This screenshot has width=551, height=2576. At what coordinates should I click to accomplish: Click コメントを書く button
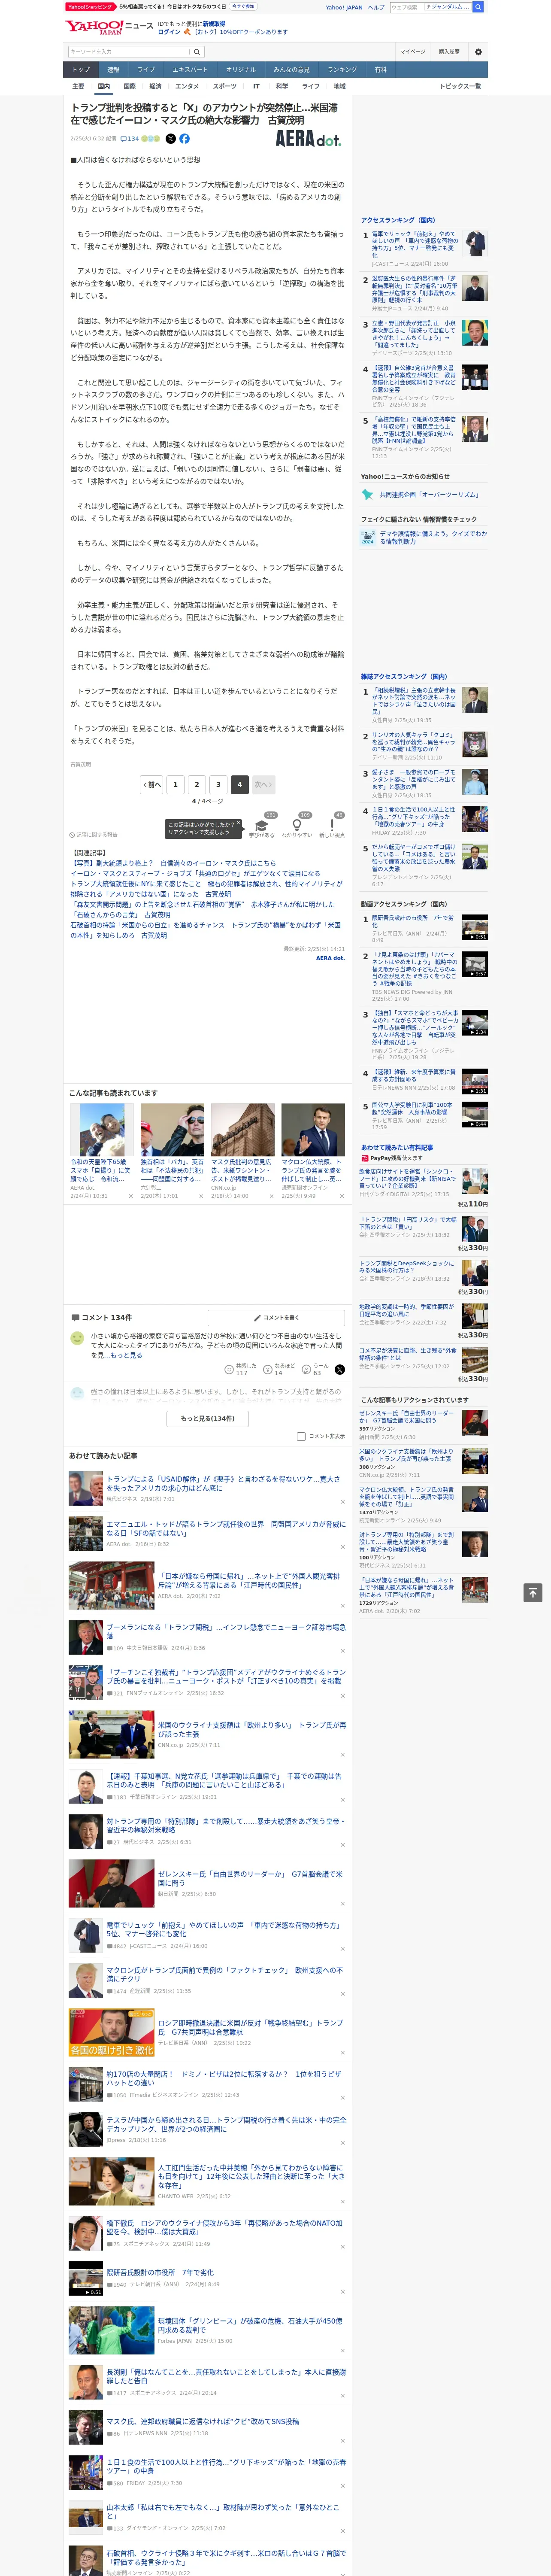pos(277,1318)
